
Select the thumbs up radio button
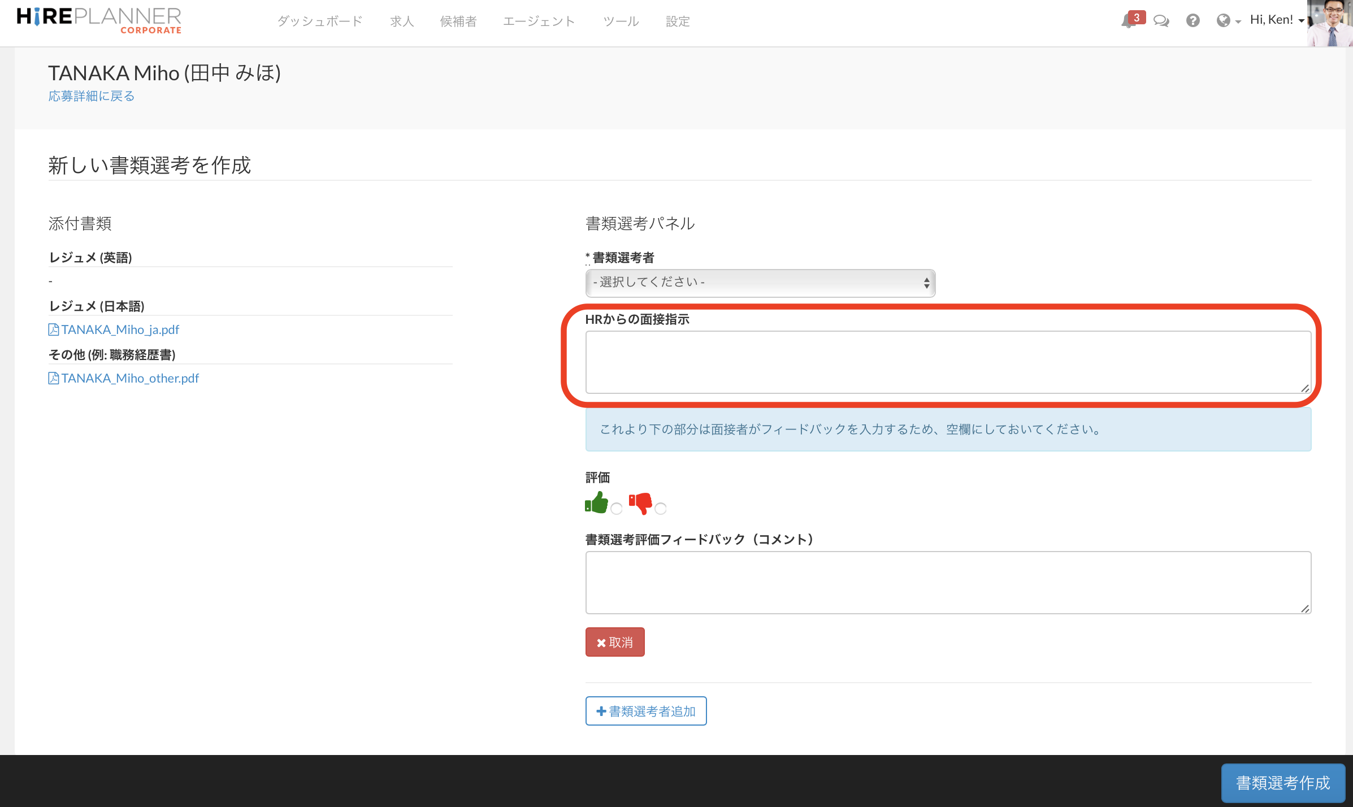click(617, 509)
